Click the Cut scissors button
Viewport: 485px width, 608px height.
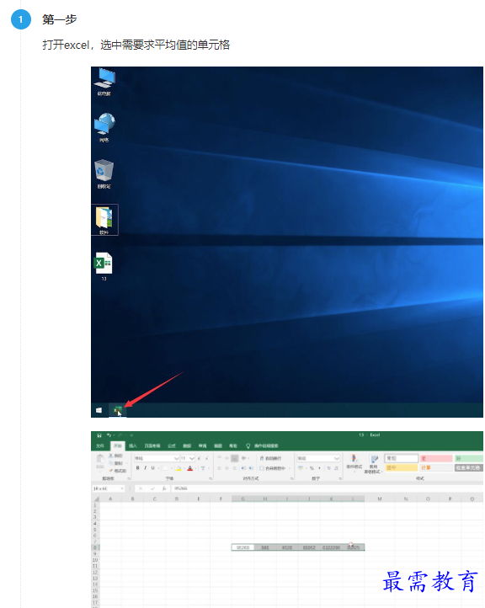115,456
